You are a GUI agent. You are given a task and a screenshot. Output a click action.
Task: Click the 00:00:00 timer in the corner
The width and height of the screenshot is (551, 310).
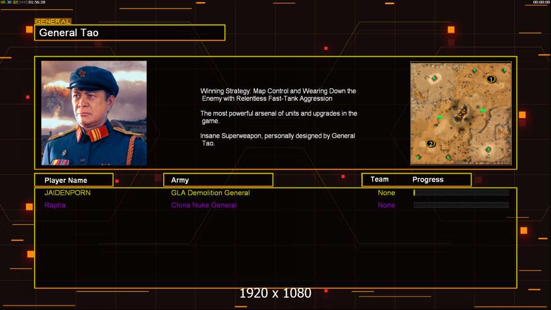(x=541, y=2)
